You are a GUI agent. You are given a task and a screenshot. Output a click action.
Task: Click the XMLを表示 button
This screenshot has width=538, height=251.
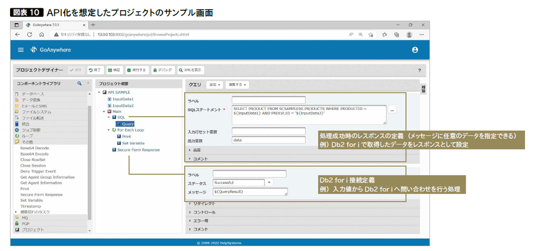190,70
